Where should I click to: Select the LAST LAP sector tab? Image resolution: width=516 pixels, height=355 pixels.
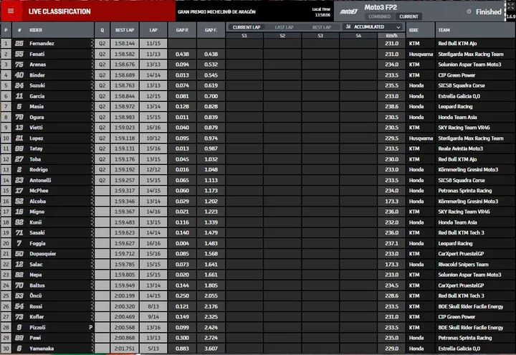tap(284, 27)
